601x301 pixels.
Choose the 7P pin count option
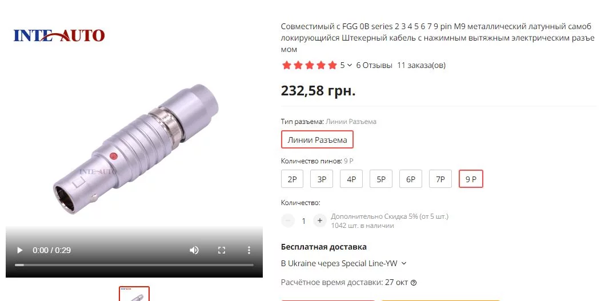click(x=440, y=179)
